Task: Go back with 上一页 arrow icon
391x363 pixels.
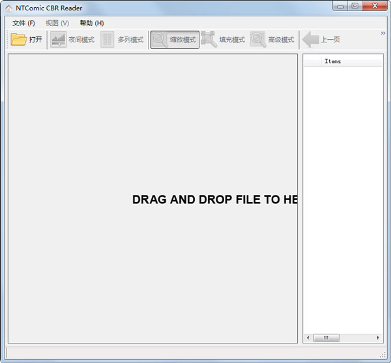Action: pos(311,39)
